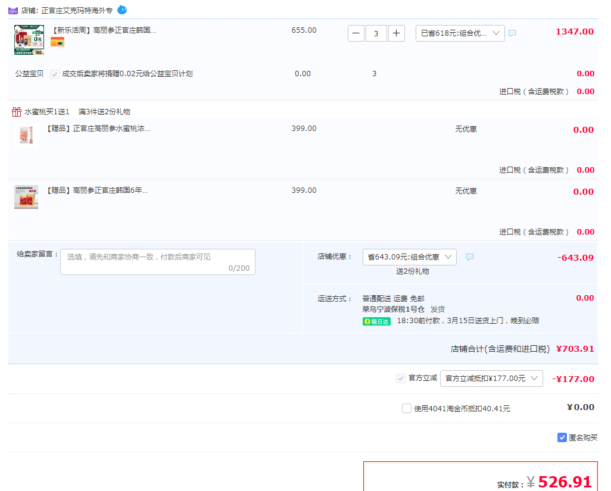Click the 水蜜桃买1送1 promotion label
The height and width of the screenshot is (491, 611).
pyautogui.click(x=47, y=112)
